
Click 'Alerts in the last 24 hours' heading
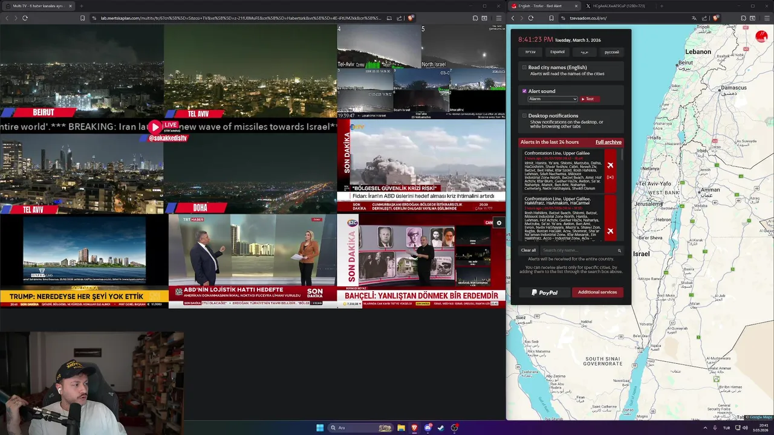tap(550, 142)
